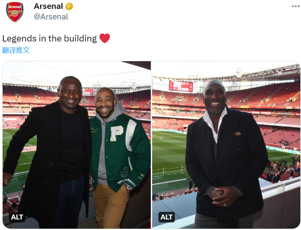Click the Arsenal crest profile picture

pyautogui.click(x=14, y=12)
